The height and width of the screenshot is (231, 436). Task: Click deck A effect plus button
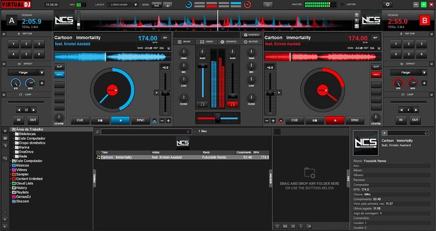point(42,83)
